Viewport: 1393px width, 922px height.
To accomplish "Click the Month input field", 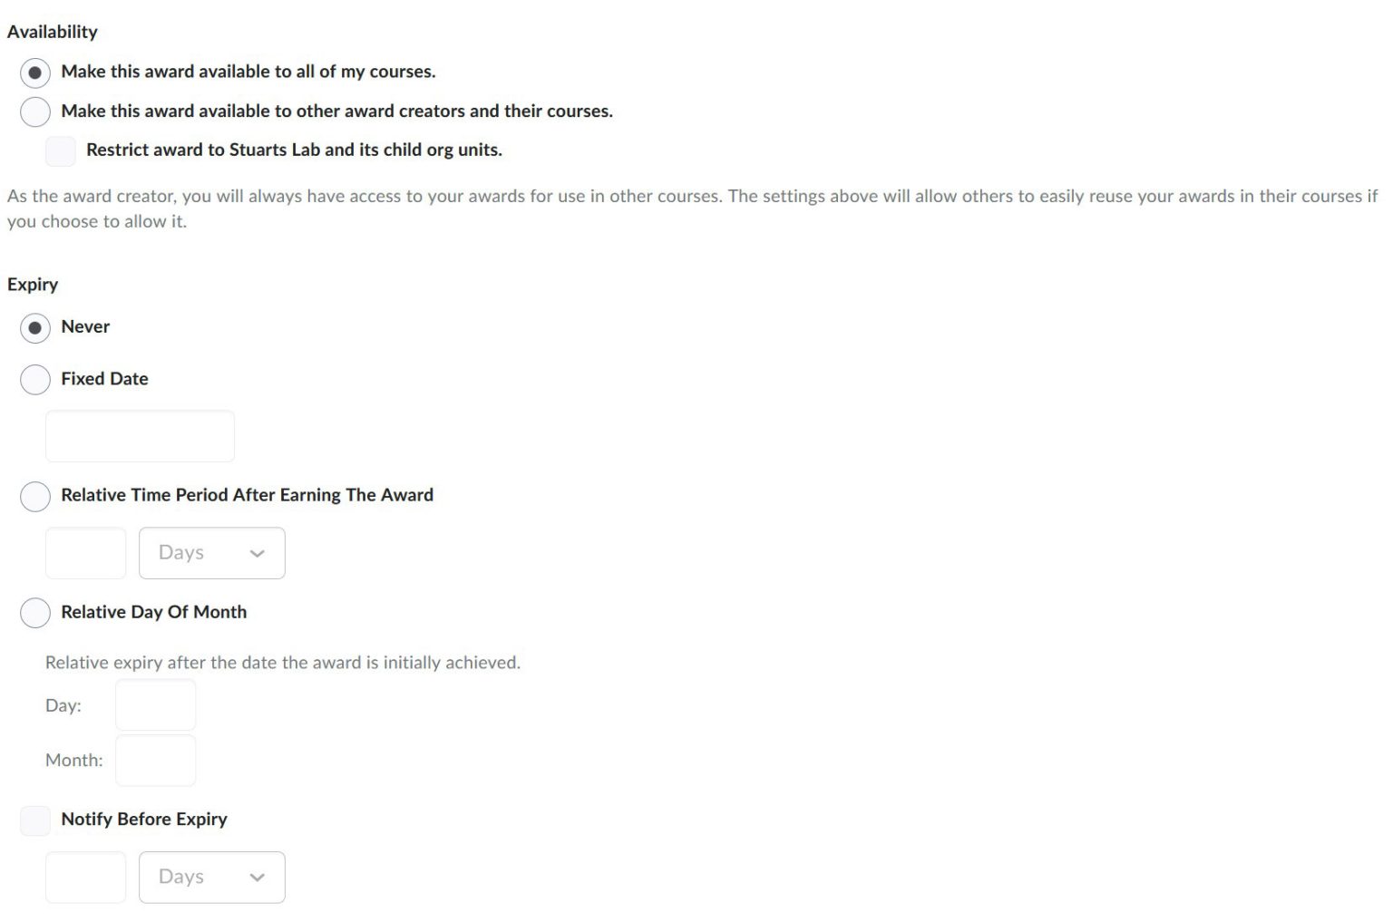I will tap(155, 761).
